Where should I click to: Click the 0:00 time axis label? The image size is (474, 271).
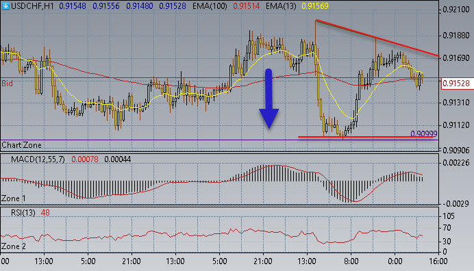point(395,261)
